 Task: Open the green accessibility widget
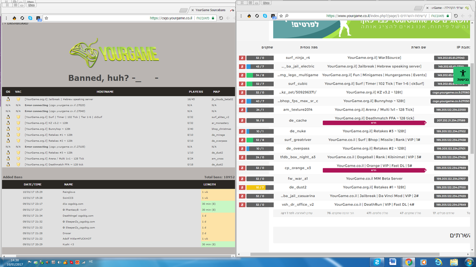[x=462, y=75]
